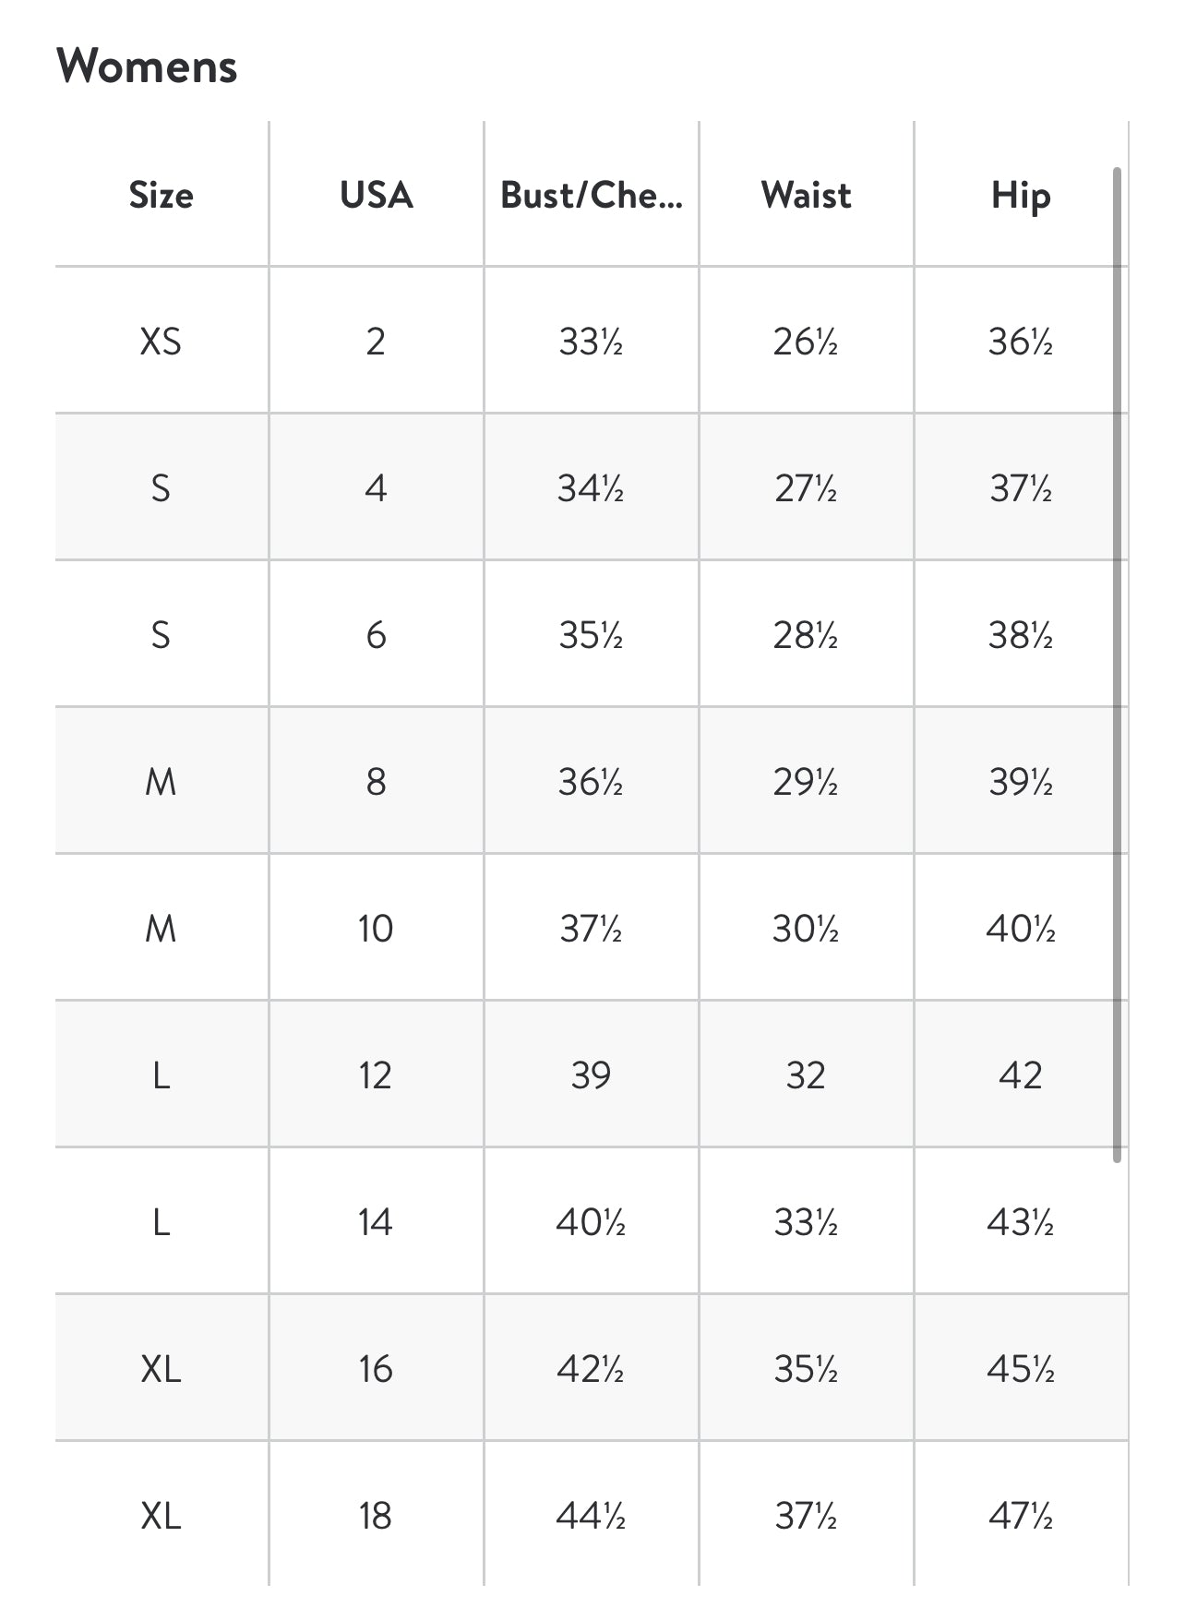1185x1609 pixels.
Task: Select the hip value 42 cell
Action: tap(1020, 1075)
